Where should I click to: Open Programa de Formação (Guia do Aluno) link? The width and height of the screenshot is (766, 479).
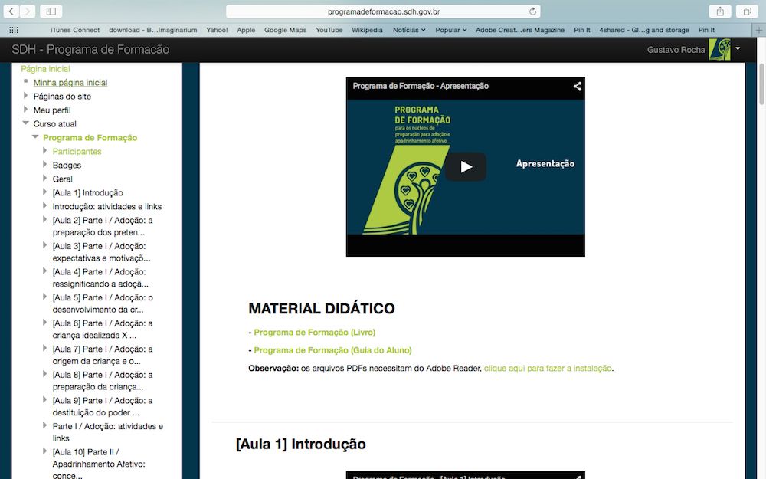click(332, 350)
